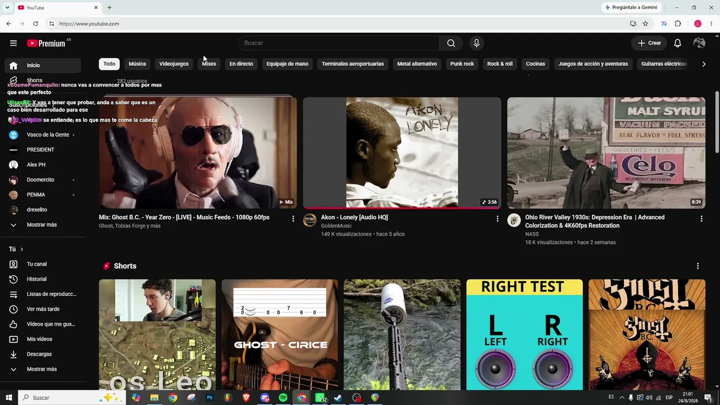
Task: Open the Ghost - Cirice short
Action: coord(280,335)
